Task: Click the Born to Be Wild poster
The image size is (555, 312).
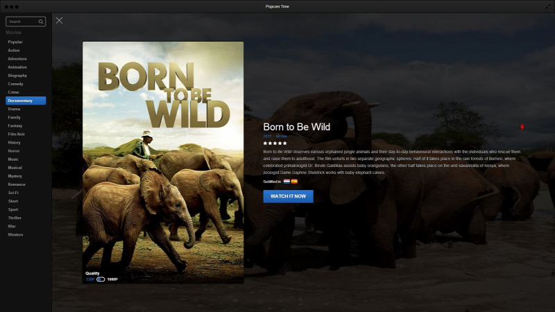Action: (163, 162)
